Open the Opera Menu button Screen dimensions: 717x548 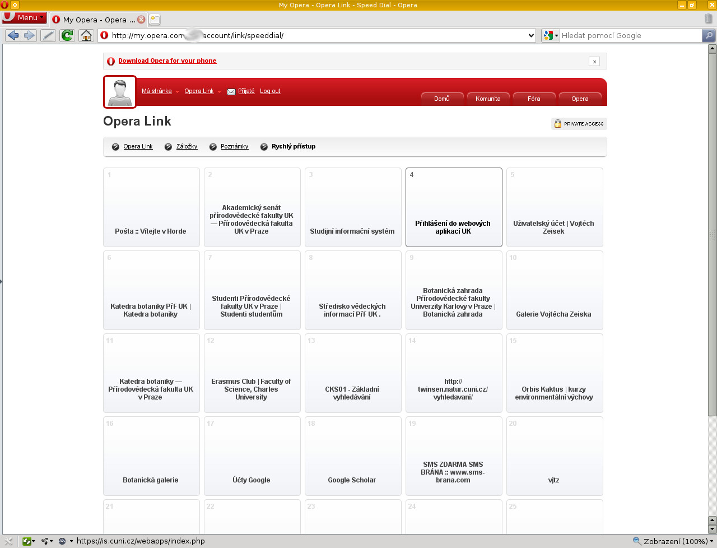point(24,17)
